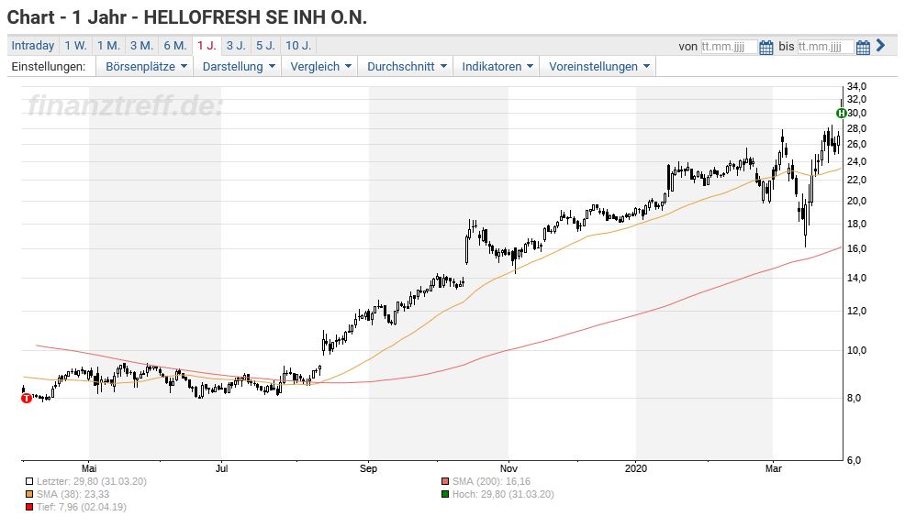Switch to Intraday time range

(33, 46)
